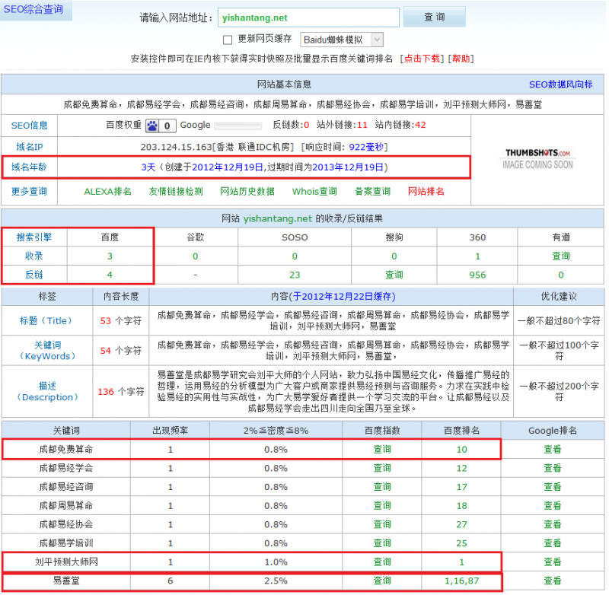The image size is (609, 595).
Task: Click Baidu indexed count 3
Action: coord(110,256)
